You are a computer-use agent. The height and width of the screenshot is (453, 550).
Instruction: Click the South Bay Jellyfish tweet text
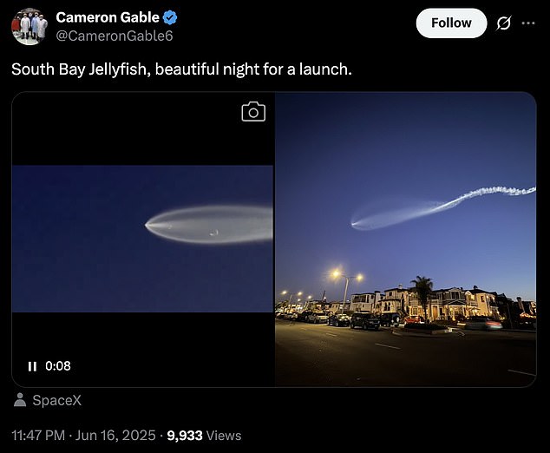point(181,69)
